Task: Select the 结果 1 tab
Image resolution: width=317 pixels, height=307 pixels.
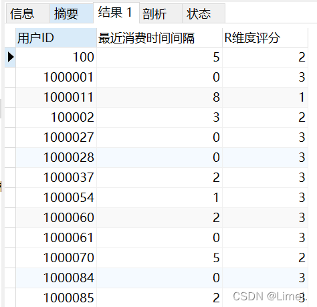Action: (116, 13)
